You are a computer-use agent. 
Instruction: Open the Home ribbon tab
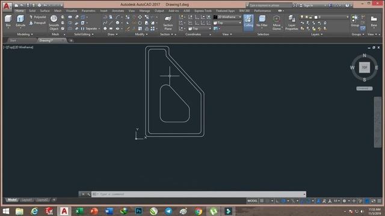(x=19, y=11)
